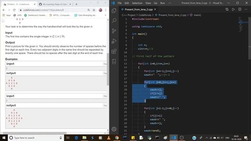The width and height of the screenshot is (251, 141).
Task: Open the Manage gear icon in VS Code
Action: [114, 129]
